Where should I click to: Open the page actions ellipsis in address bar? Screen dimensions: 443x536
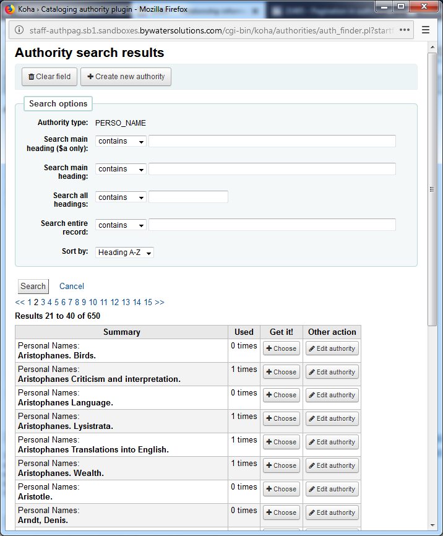(405, 30)
